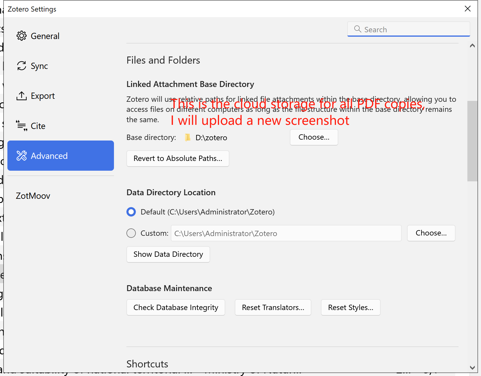Viewport: 481px width, 376px height.
Task: Click the Sync arrows icon
Action: coord(21,66)
